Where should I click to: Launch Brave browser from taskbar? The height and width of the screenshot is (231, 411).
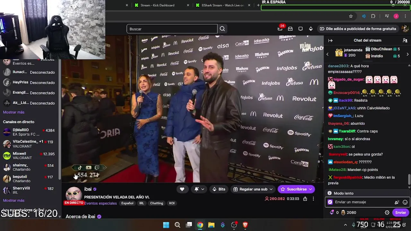pos(245,225)
